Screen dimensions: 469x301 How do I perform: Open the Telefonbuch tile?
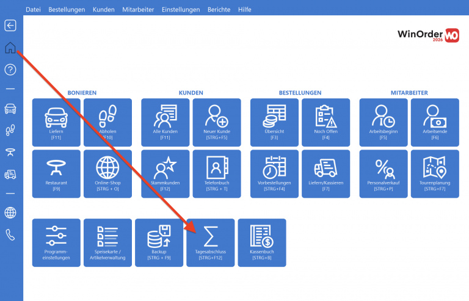(217, 173)
